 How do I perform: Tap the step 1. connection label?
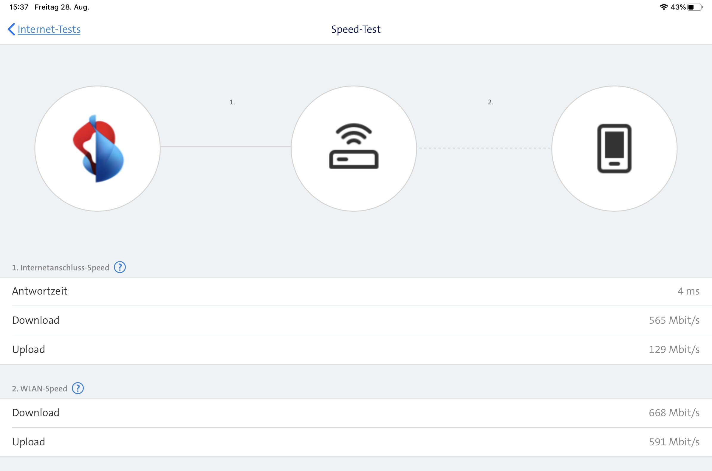click(x=232, y=102)
